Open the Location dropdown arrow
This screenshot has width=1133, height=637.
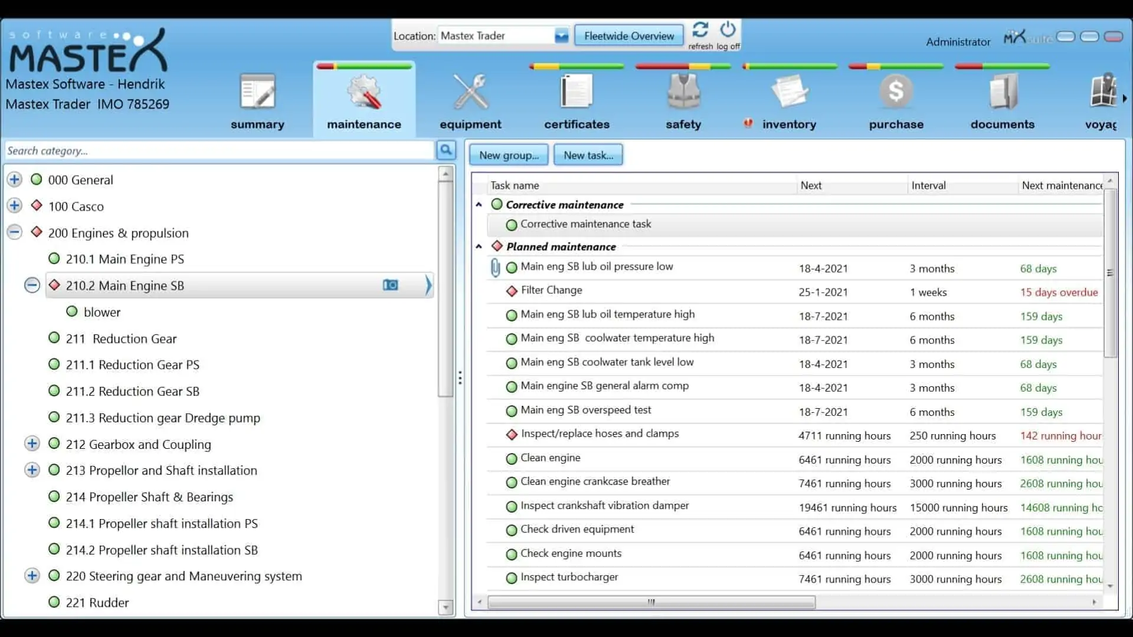[x=561, y=36]
